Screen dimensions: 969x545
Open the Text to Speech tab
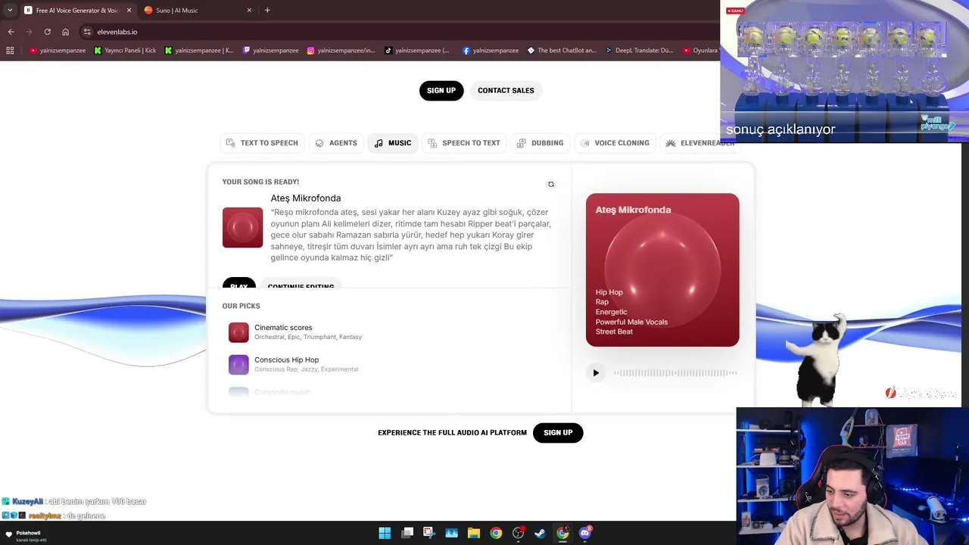[262, 143]
